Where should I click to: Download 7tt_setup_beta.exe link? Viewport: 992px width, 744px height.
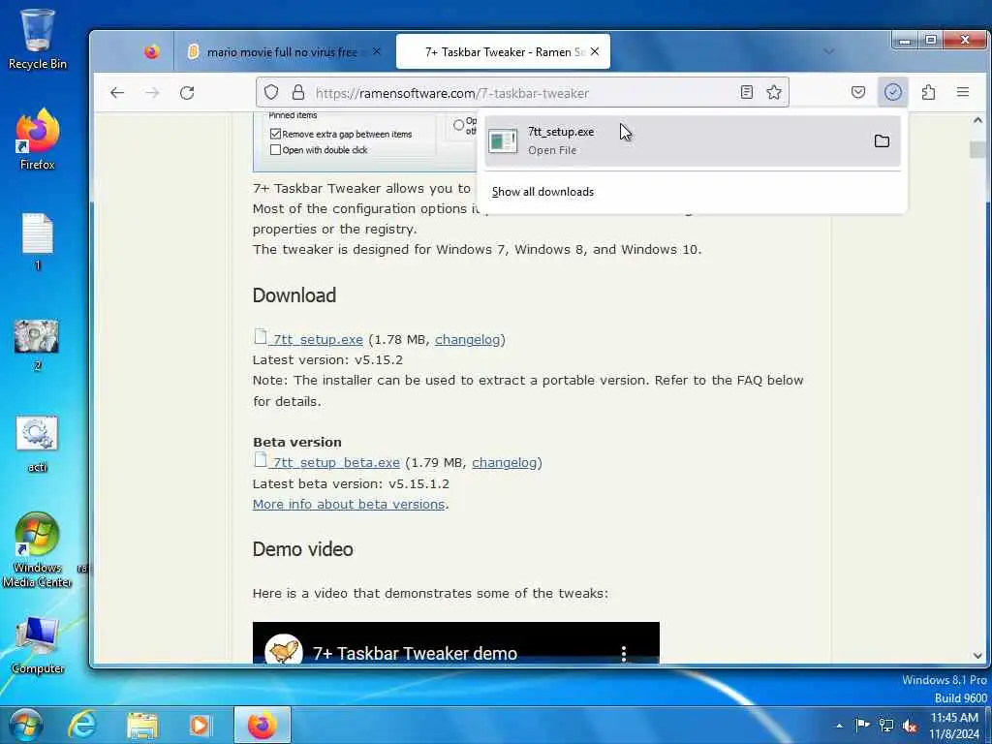point(335,462)
